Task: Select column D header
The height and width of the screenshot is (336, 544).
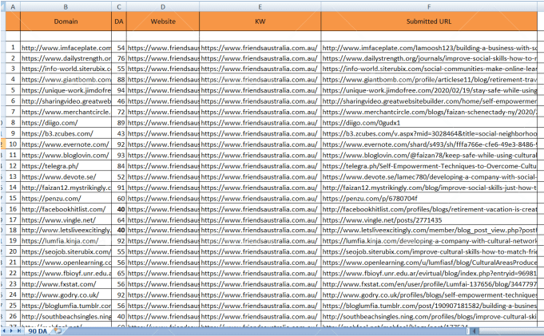Action: pyautogui.click(x=163, y=6)
